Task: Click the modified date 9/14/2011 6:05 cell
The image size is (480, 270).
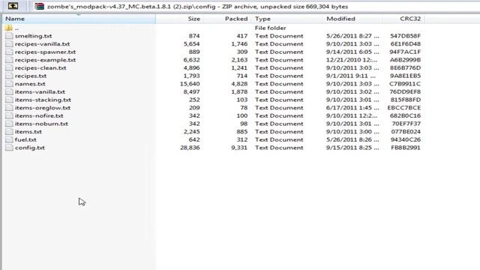Action: [352, 52]
